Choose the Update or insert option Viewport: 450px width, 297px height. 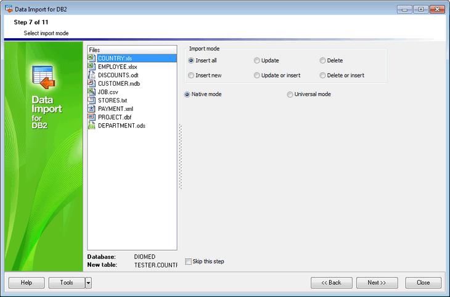click(x=257, y=75)
